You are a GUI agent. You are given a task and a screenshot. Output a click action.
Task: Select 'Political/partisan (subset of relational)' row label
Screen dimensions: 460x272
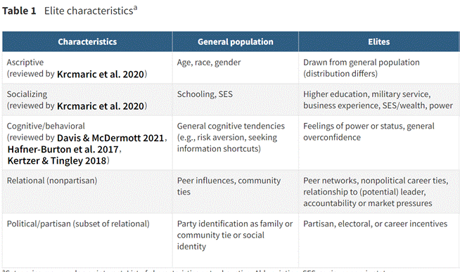coord(78,224)
